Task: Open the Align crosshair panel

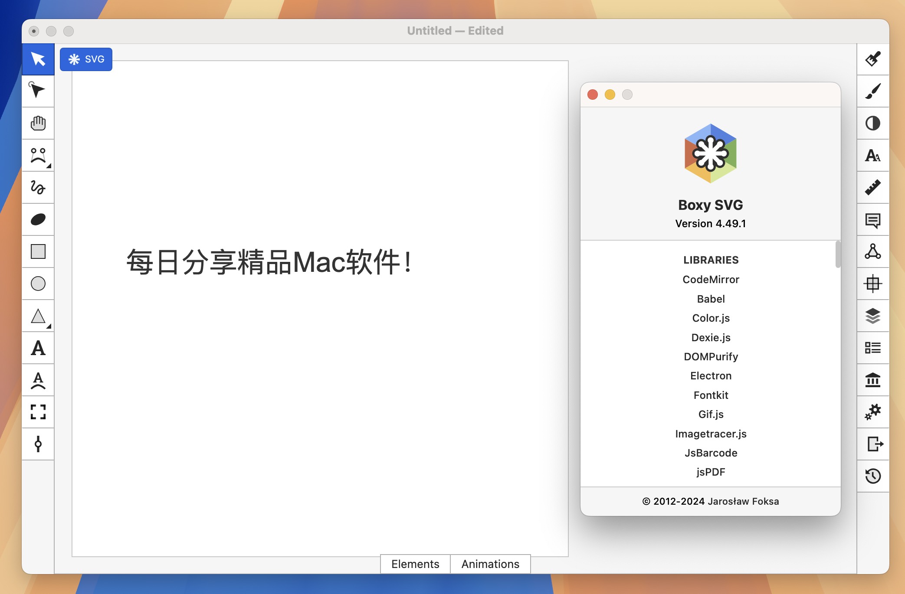Action: (x=873, y=284)
